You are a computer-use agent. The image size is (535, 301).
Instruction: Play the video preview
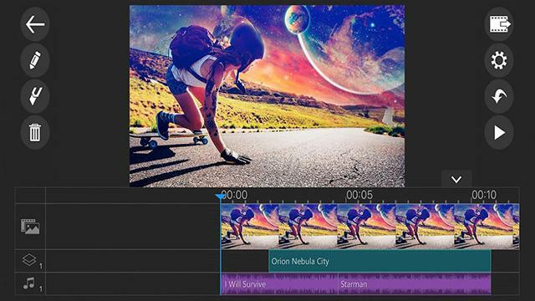click(x=499, y=132)
